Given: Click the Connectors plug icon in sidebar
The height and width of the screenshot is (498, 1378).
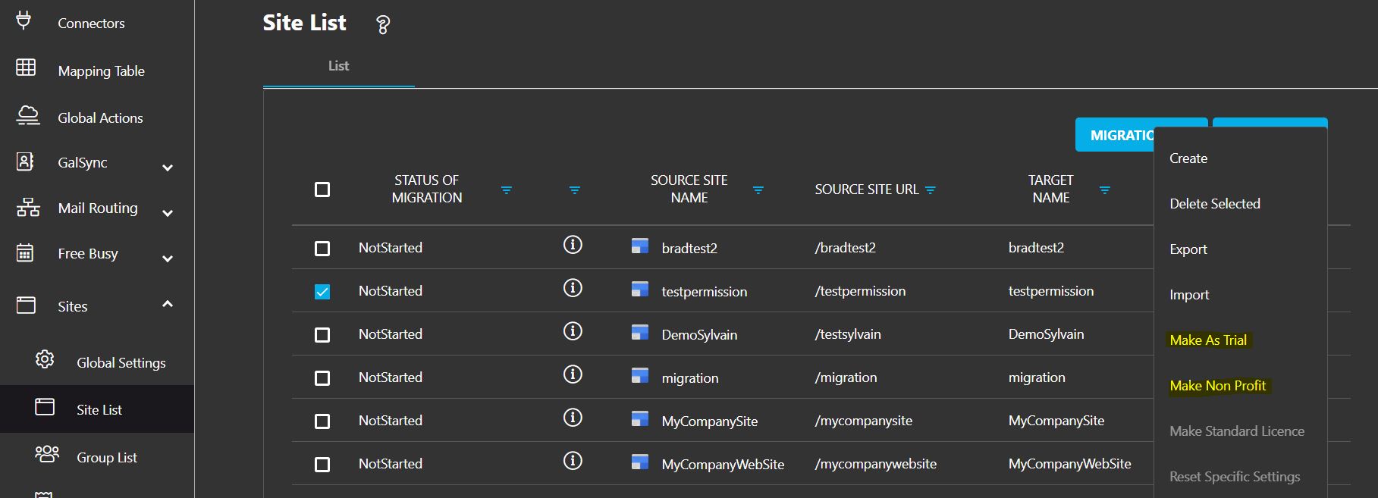Looking at the screenshot, I should [x=24, y=21].
